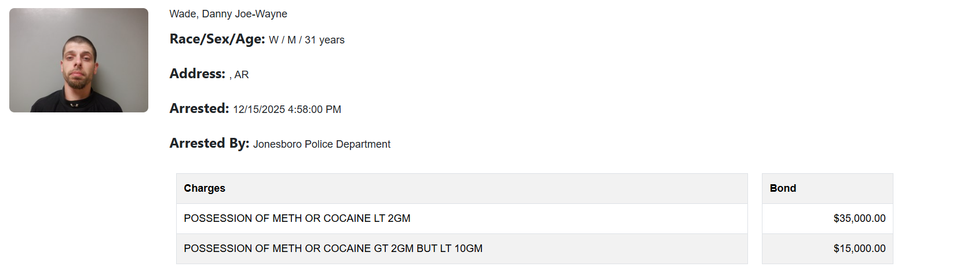Click 'Jonesboro Police Department' text
This screenshot has width=956, height=274.
pos(322,144)
